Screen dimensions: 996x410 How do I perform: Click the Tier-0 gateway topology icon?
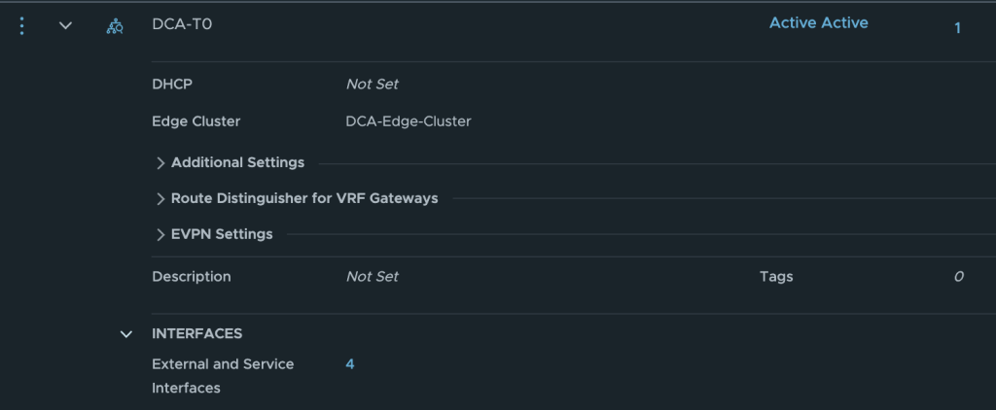click(115, 26)
